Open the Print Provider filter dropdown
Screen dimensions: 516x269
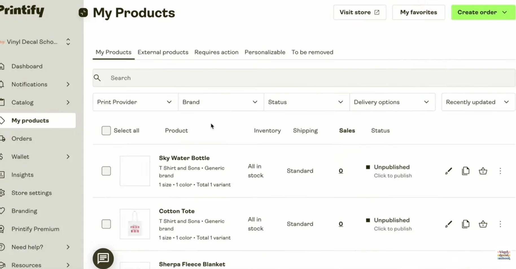tap(135, 102)
